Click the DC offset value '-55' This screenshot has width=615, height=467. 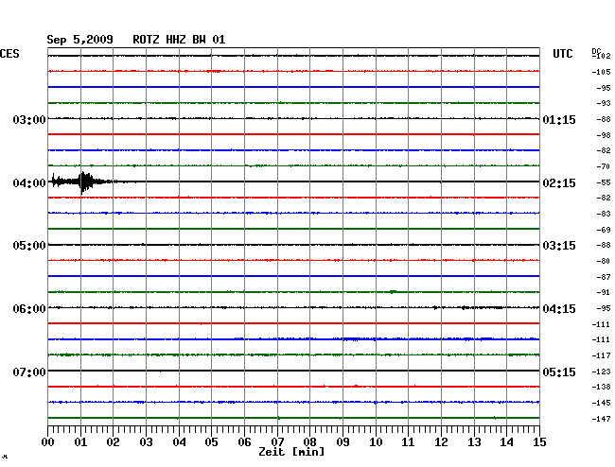(604, 182)
